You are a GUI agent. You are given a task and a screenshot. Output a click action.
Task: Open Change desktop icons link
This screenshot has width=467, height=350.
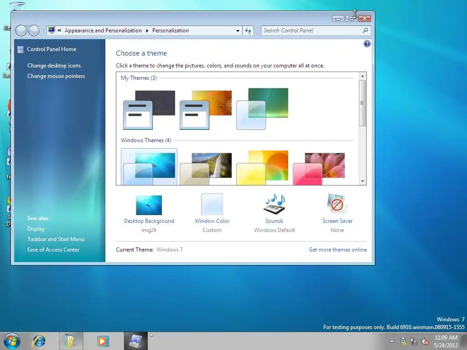tap(54, 66)
